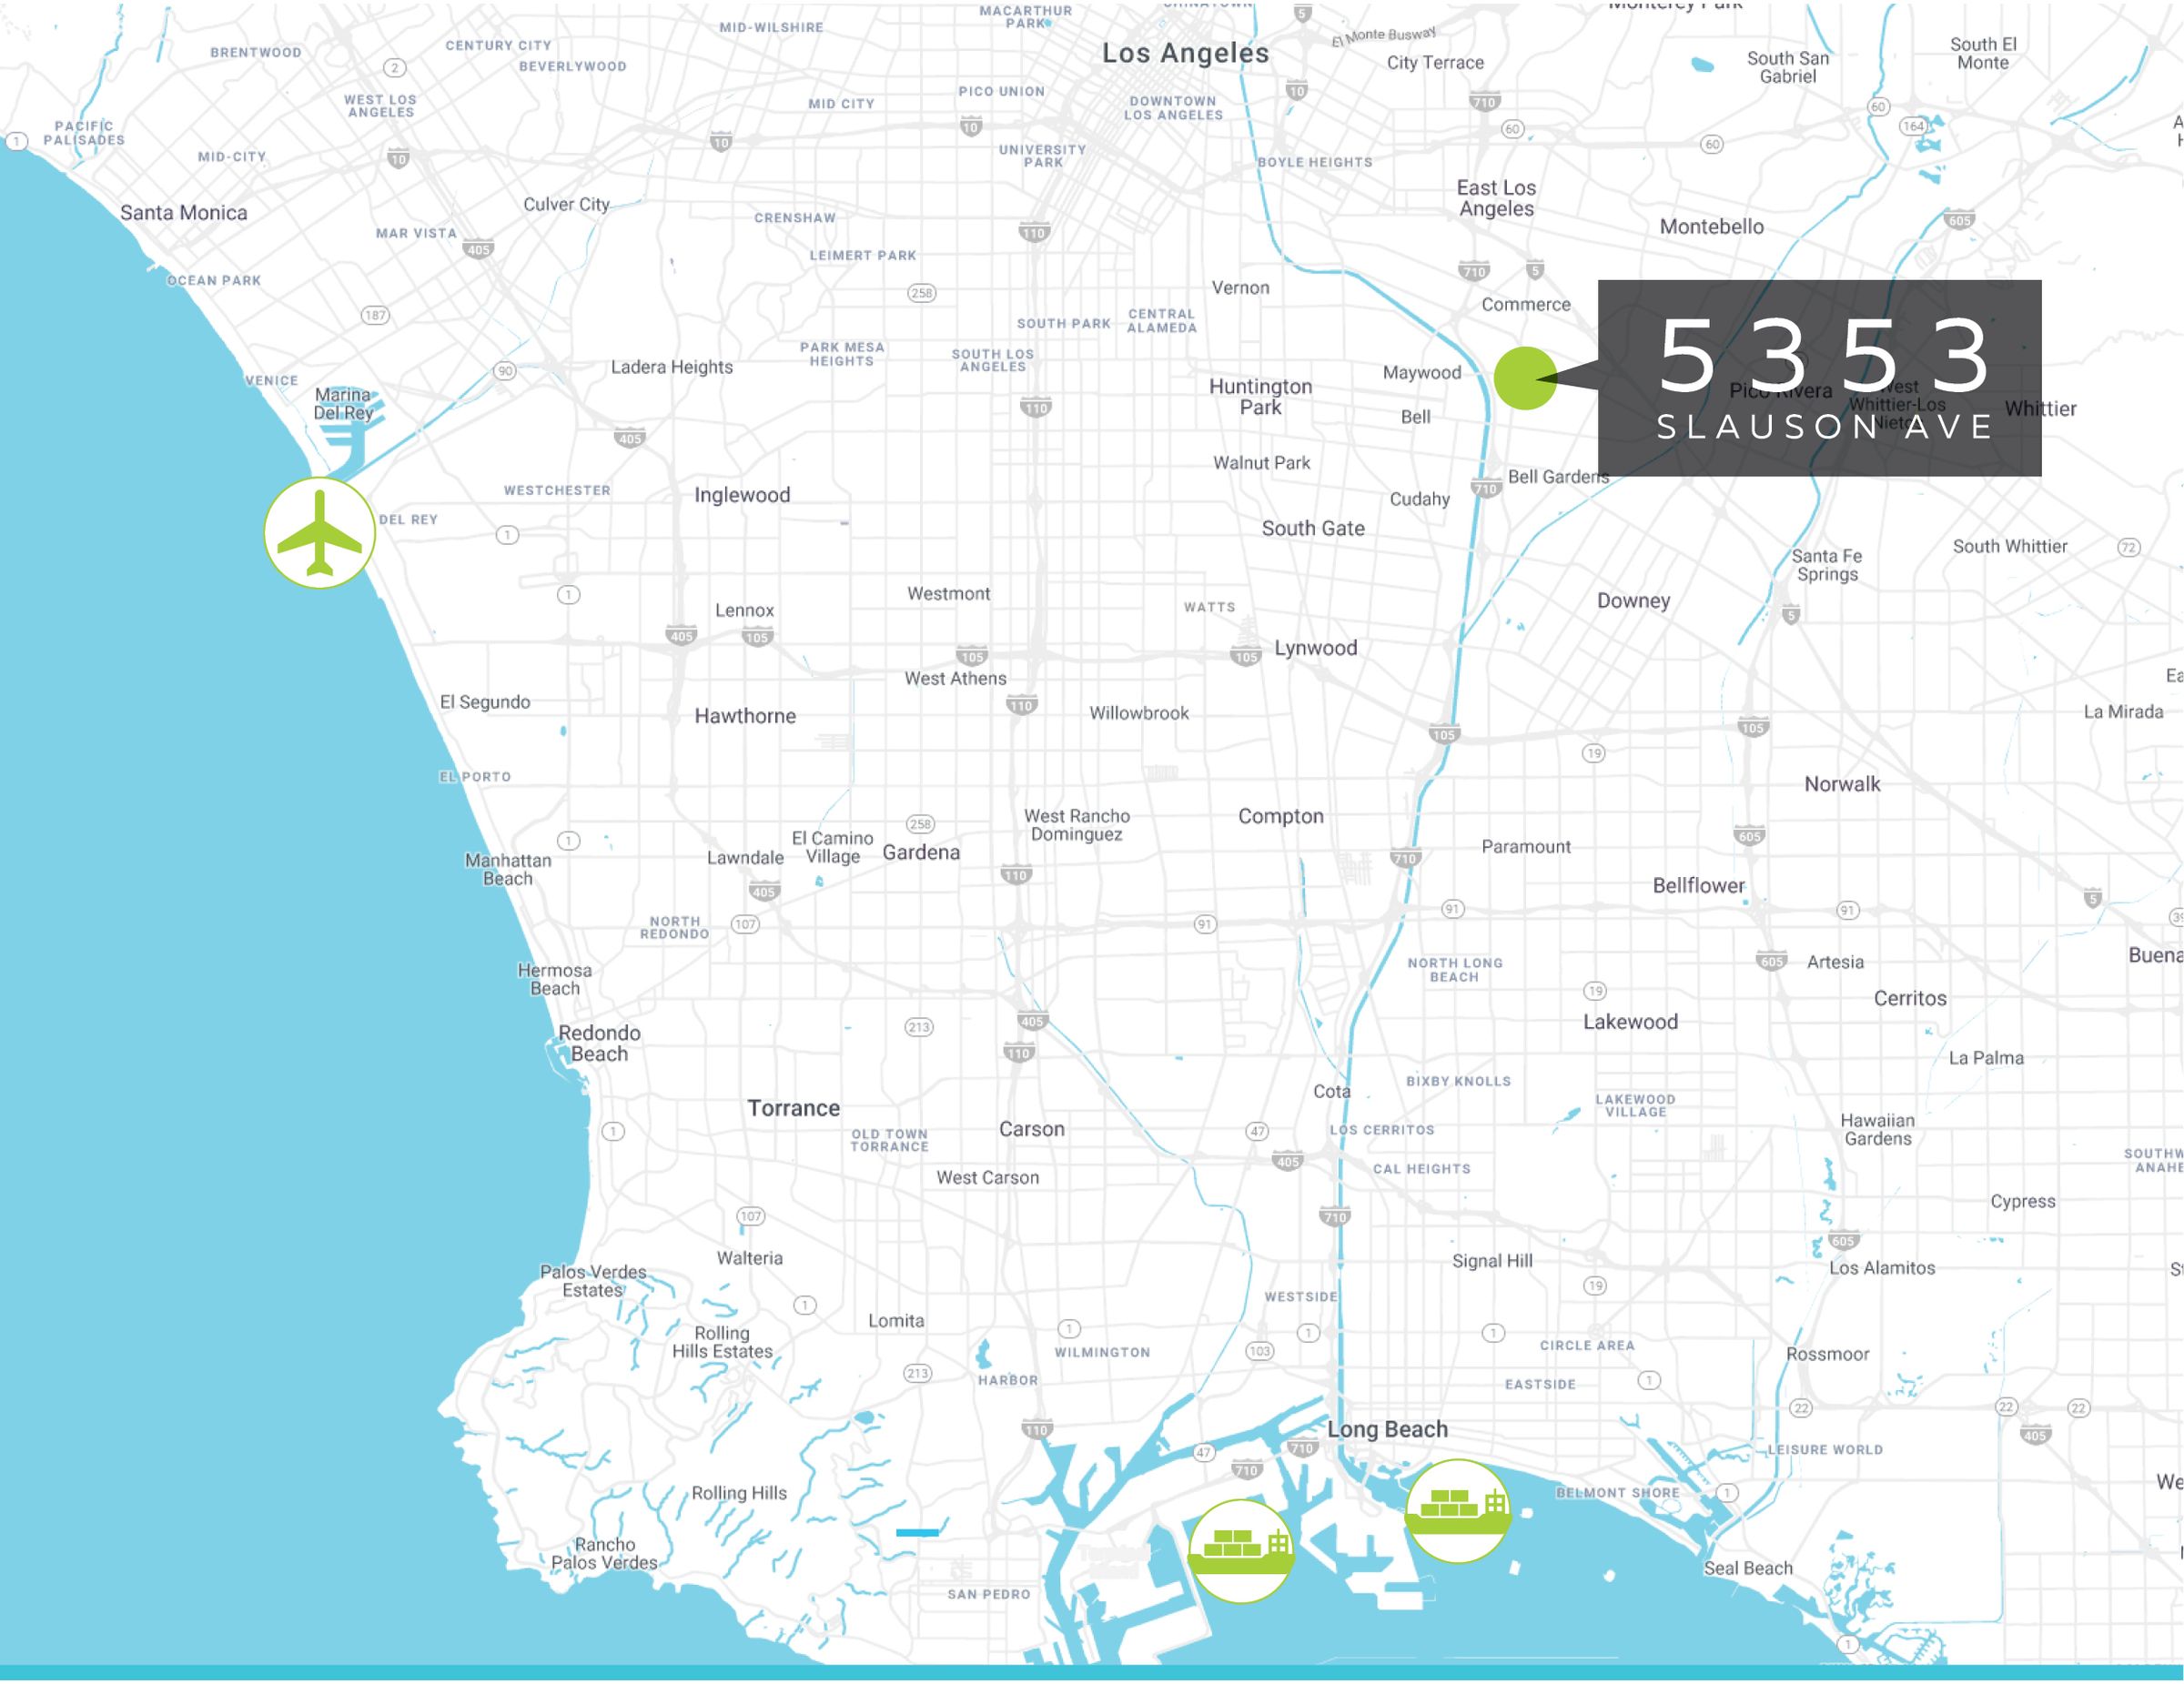Click the green airplane airport icon
This screenshot has width=2184, height=1684.
tap(319, 533)
